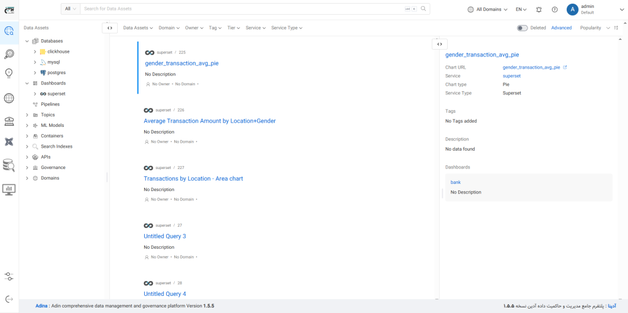Open the Service Type filter dropdown
628x313 pixels.
(x=286, y=28)
